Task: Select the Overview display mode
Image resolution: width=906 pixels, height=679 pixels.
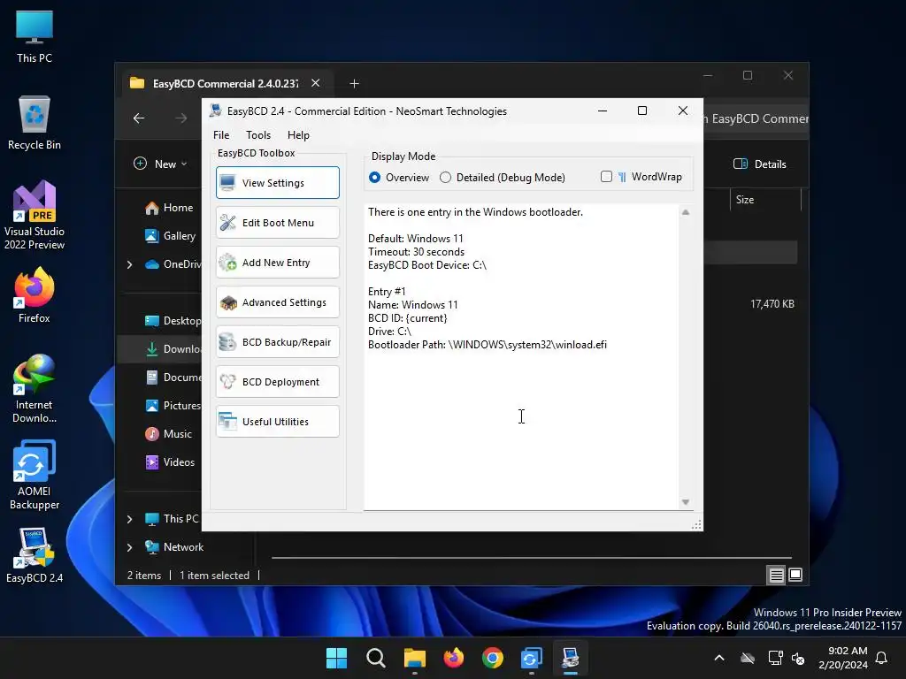Action: click(x=399, y=177)
